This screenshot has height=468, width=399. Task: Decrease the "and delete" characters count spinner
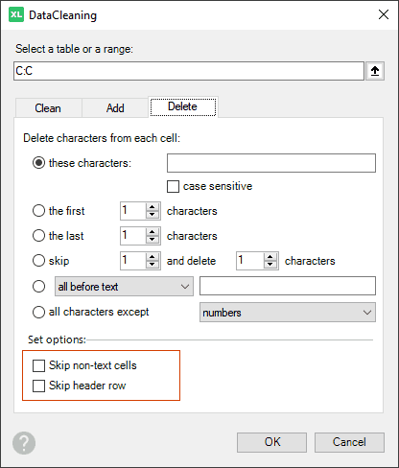(270, 265)
